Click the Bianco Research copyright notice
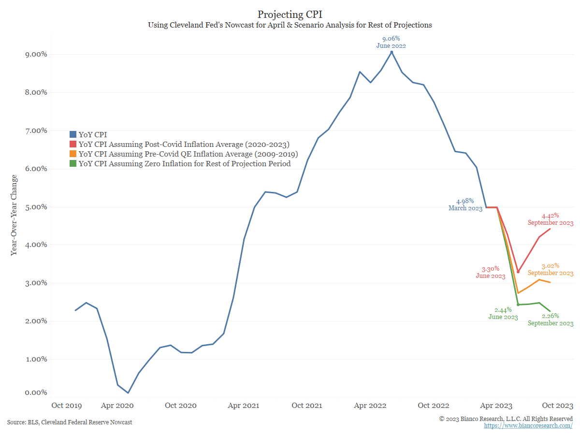This screenshot has height=435, width=580. point(506,419)
